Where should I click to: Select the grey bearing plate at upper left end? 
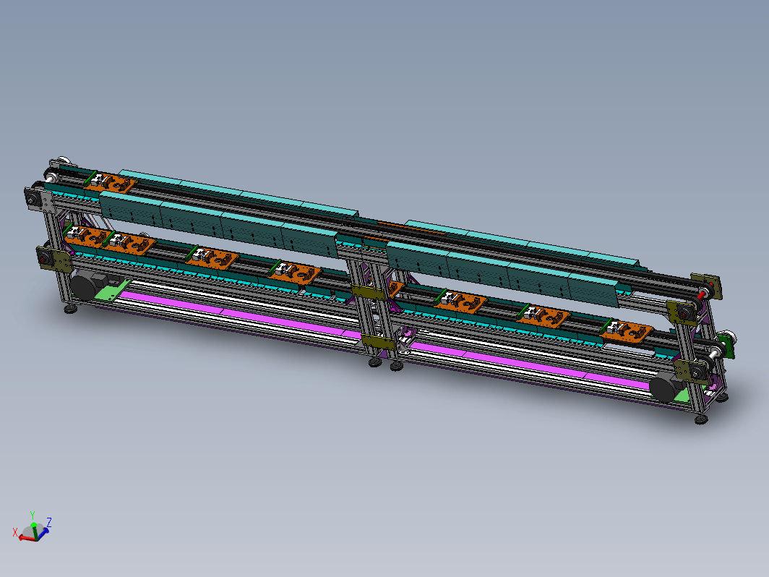(47, 202)
